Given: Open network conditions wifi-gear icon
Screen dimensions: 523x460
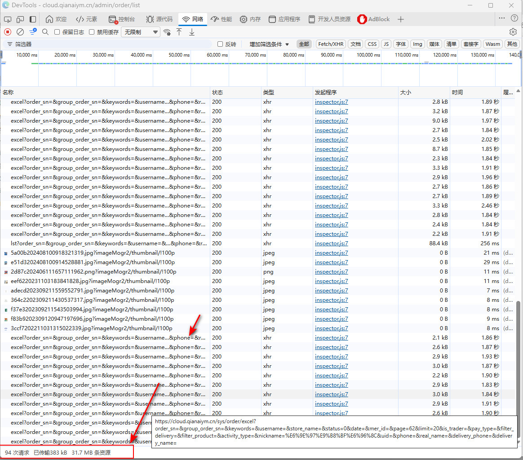Looking at the screenshot, I should click(167, 32).
